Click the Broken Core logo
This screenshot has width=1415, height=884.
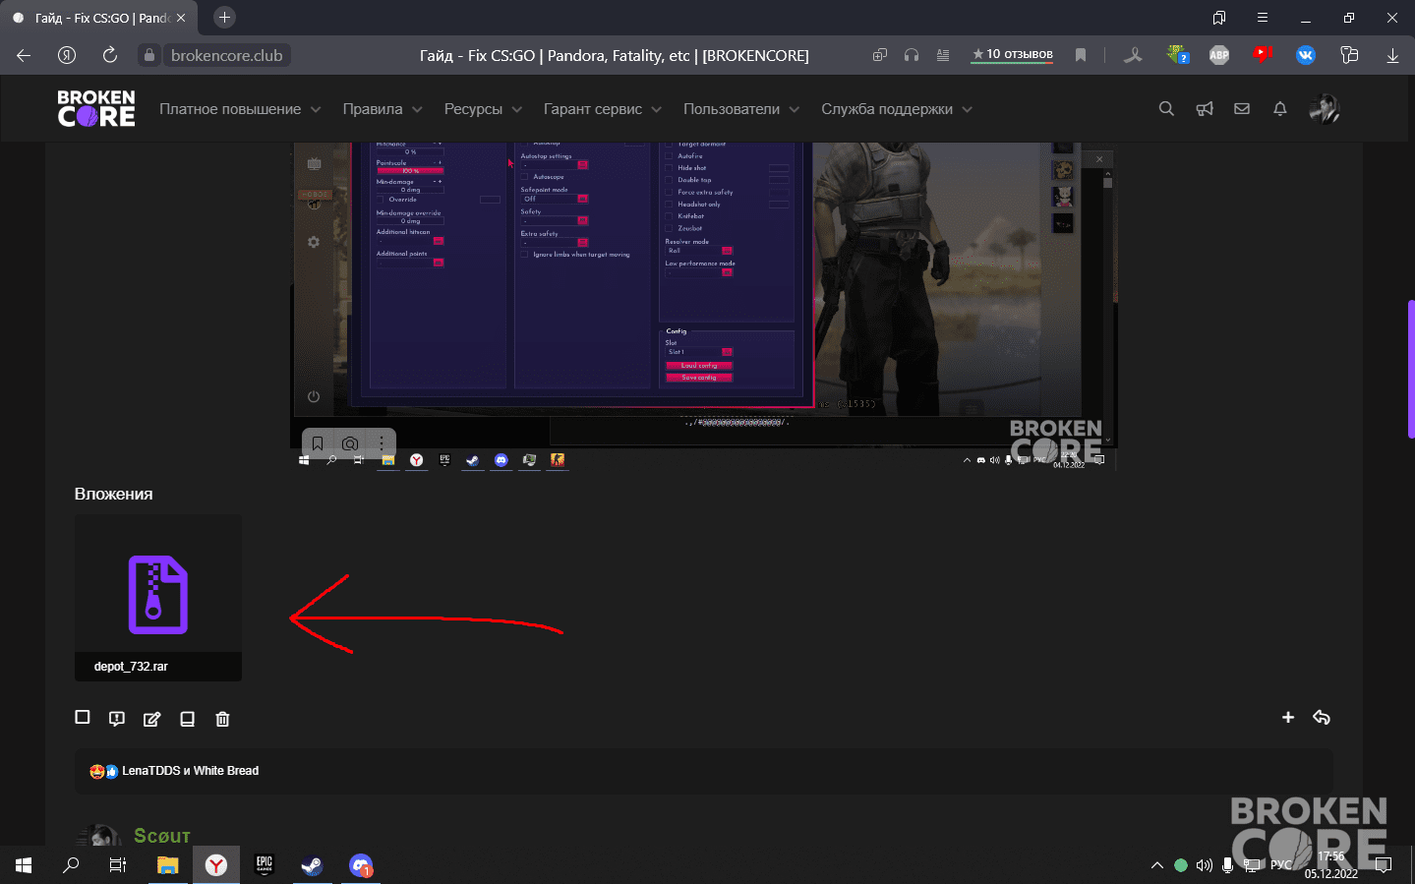96,109
